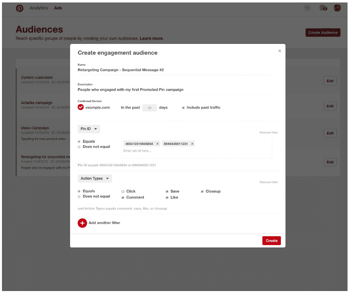Viewport: 350px width, 293px height.
Task: Edit the Retargeting for sequential audience
Action: [330, 162]
